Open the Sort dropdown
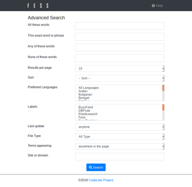 click(x=120, y=78)
